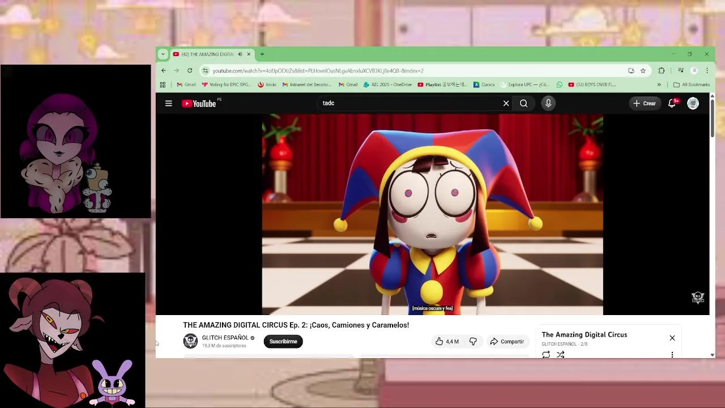Image resolution: width=725 pixels, height=408 pixels.
Task: Go back in browser history
Action: click(x=164, y=70)
